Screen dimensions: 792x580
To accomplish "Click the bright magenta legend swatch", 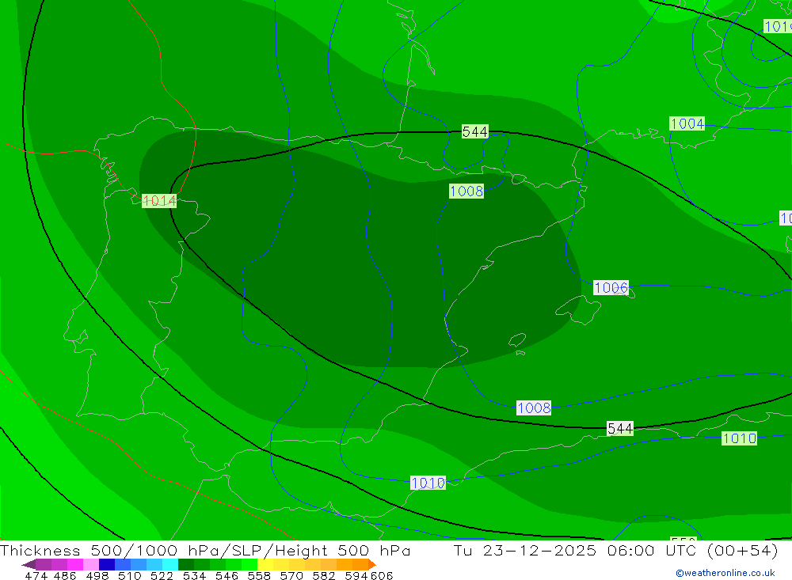I will (75, 564).
